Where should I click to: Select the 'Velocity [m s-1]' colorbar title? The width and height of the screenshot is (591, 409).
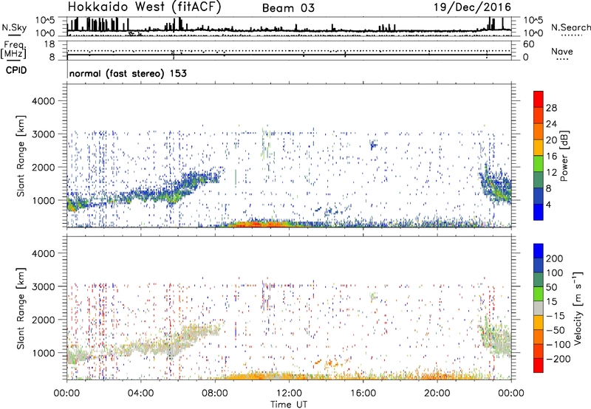pyautogui.click(x=578, y=308)
